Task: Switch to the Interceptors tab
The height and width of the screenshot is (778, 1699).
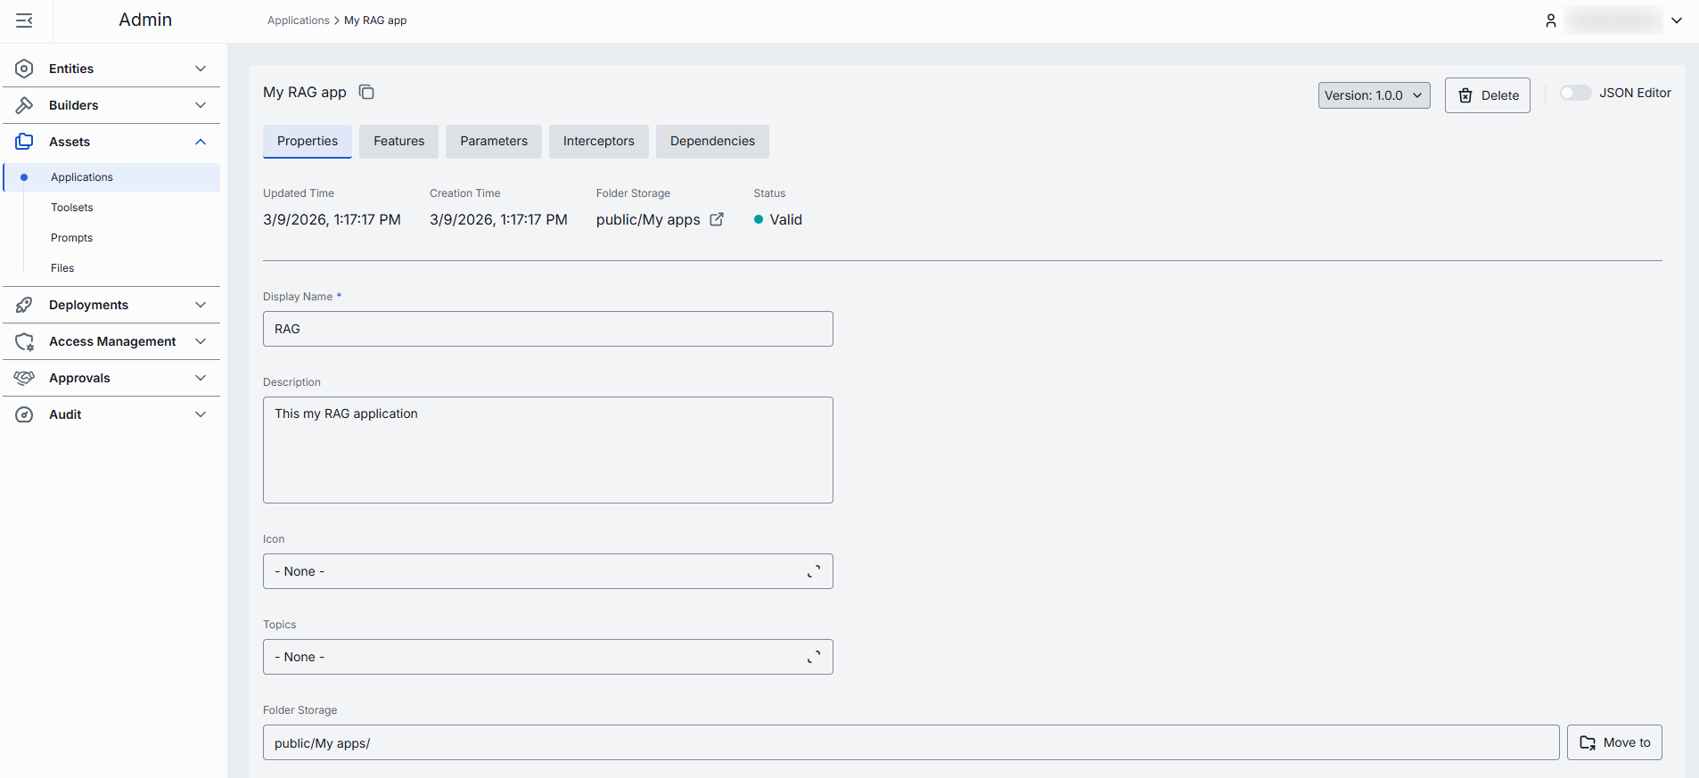Action: (598, 141)
